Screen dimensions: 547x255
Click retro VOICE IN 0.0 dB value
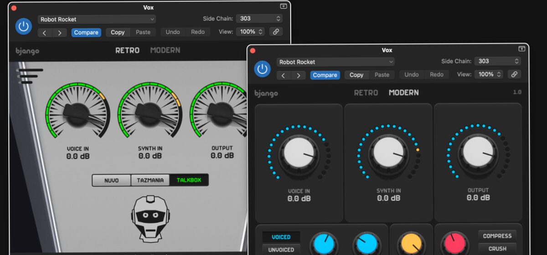78,156
